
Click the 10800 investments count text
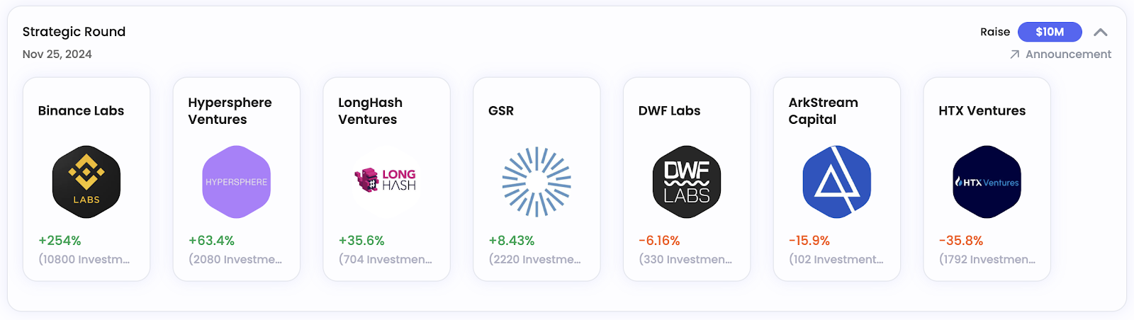point(84,260)
